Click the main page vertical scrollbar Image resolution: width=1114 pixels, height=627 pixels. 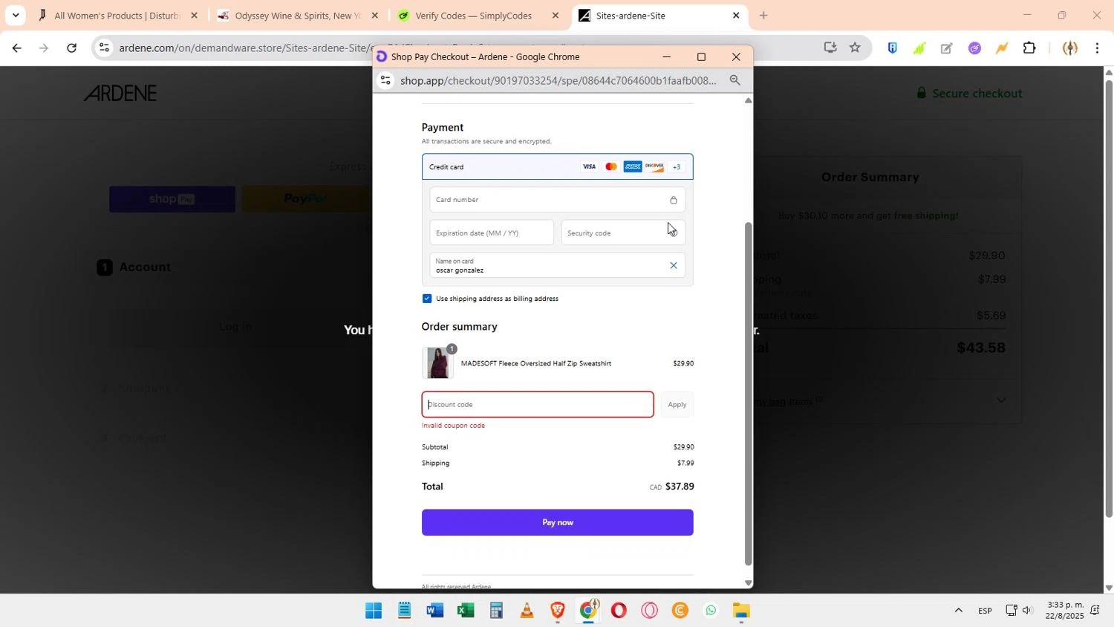point(1109,297)
